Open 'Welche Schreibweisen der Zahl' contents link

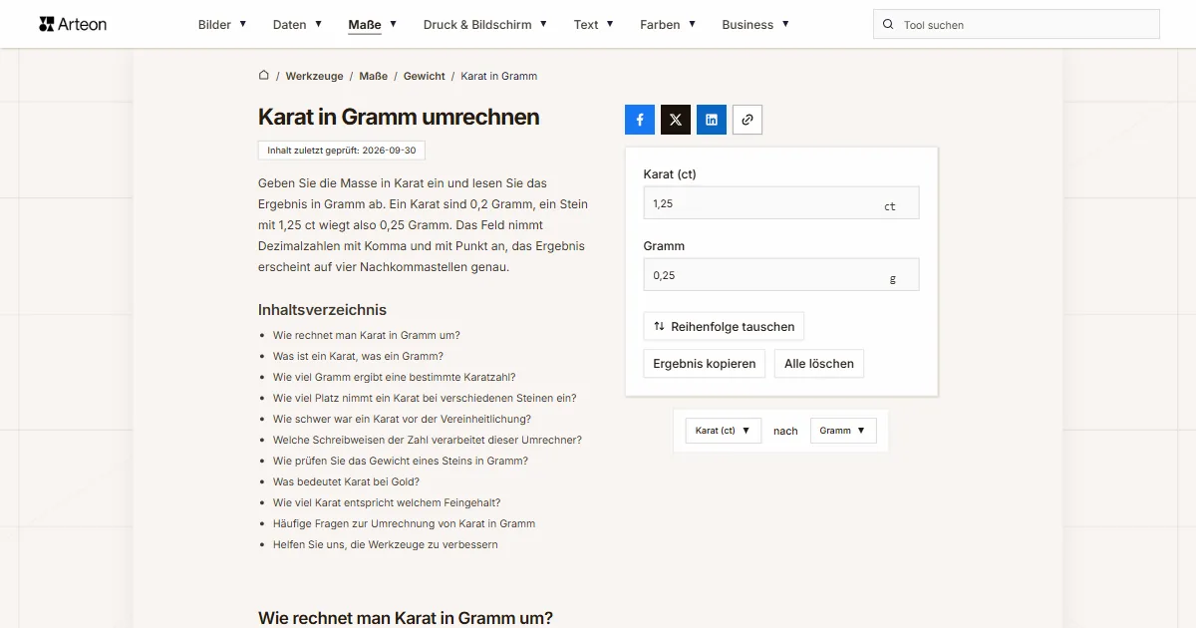point(428,440)
